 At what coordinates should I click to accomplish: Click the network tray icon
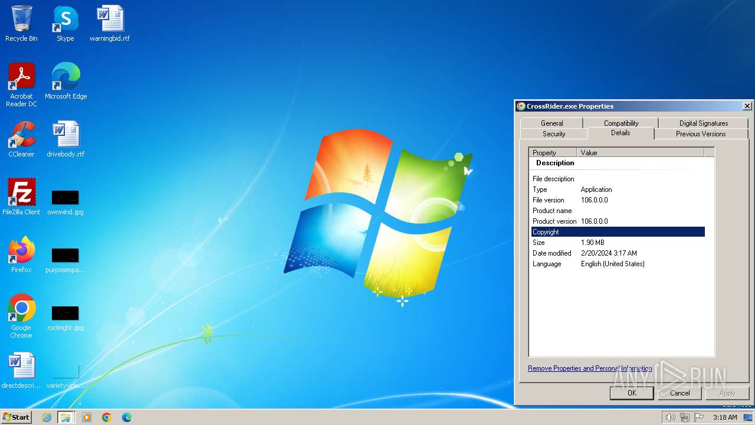tap(684, 417)
